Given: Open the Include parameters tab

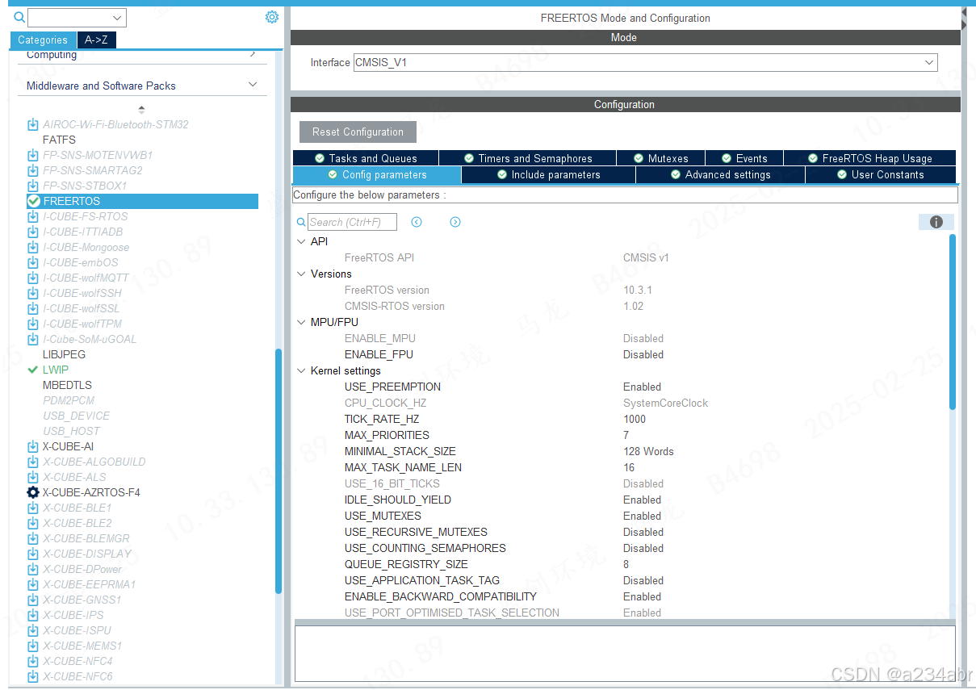Looking at the screenshot, I should pos(549,174).
